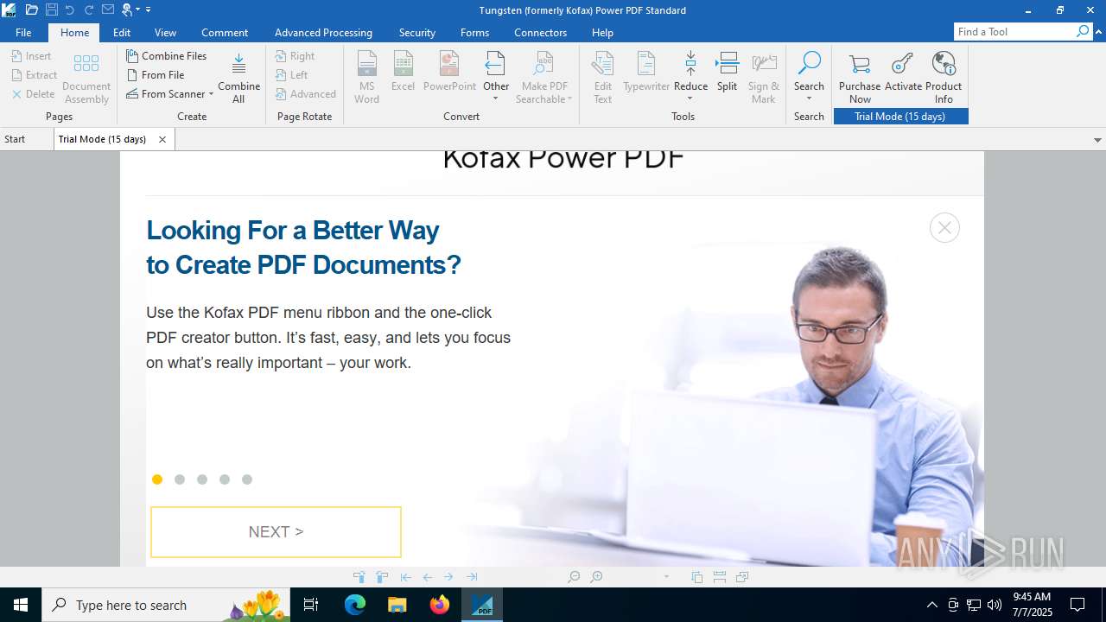Click the Split tool
Image resolution: width=1106 pixels, height=622 pixels.
pos(728,71)
